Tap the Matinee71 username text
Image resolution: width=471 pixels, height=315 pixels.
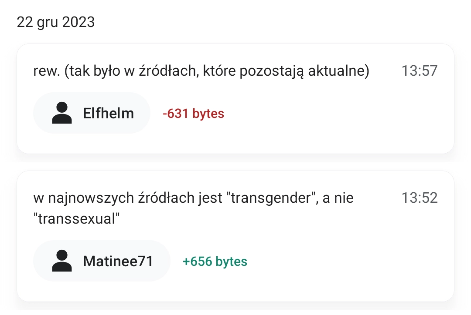pyautogui.click(x=118, y=261)
